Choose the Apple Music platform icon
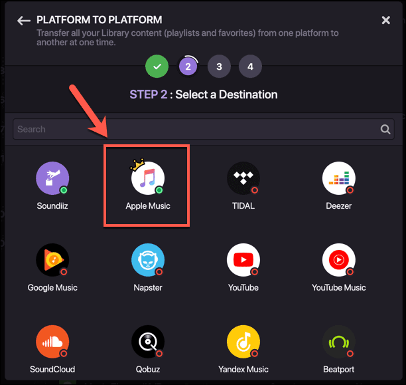The height and width of the screenshot is (385, 406). [148, 178]
